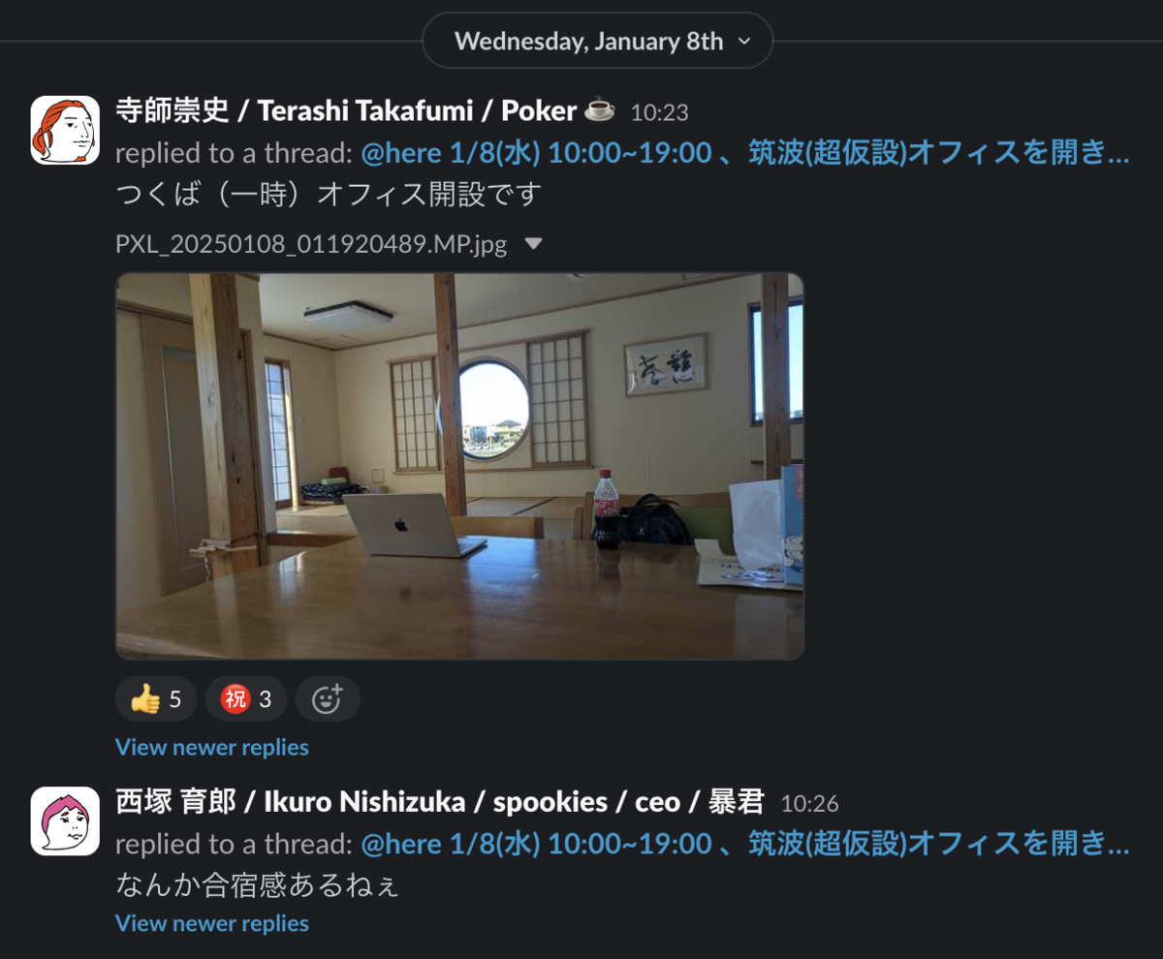This screenshot has width=1163, height=959.
Task: Click the add reaction smiley icon
Action: pos(328,699)
